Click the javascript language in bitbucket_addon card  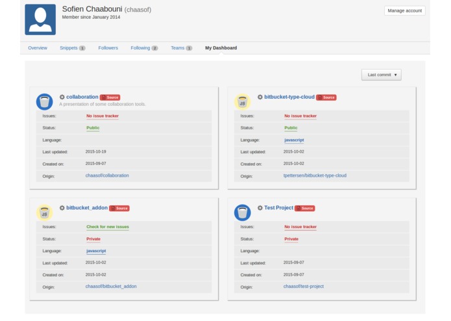pyautogui.click(x=96, y=251)
